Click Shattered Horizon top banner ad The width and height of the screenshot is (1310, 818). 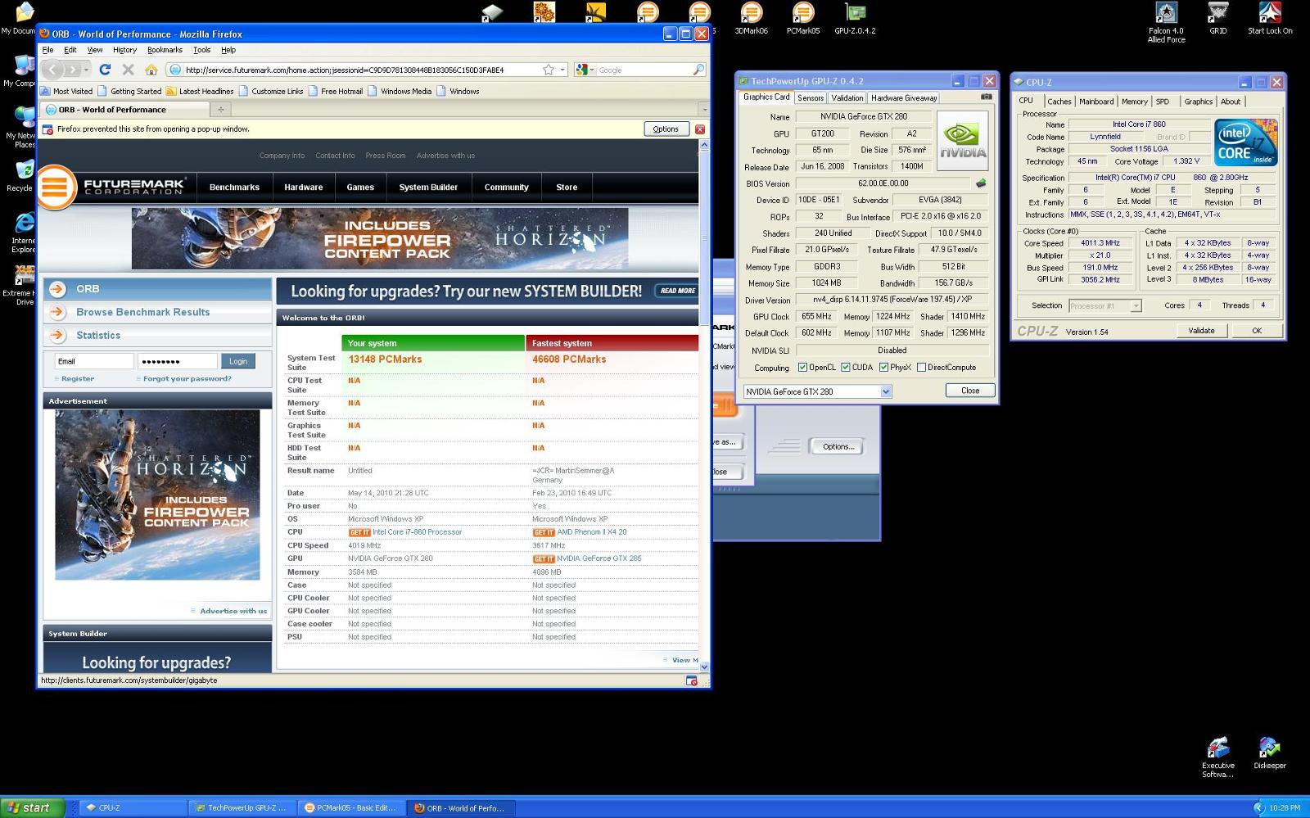click(380, 238)
